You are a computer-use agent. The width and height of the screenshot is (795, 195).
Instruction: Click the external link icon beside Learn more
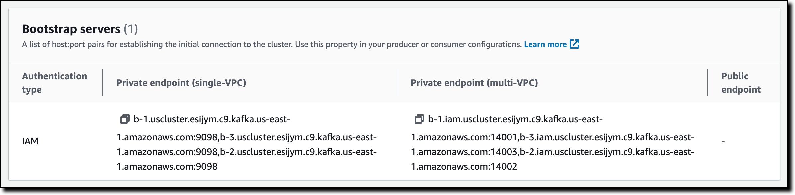click(x=574, y=44)
